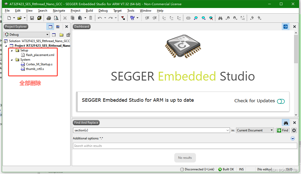
Task: Open the Debug configuration dropdown
Action: click(27, 35)
